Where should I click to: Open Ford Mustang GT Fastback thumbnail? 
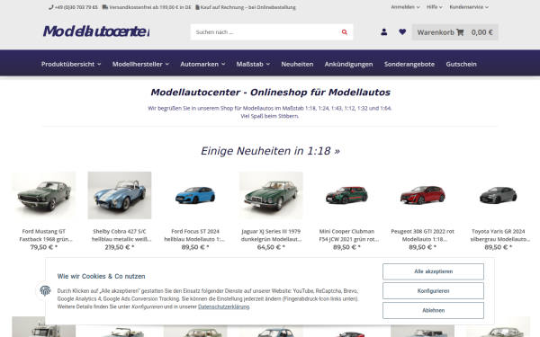44,195
